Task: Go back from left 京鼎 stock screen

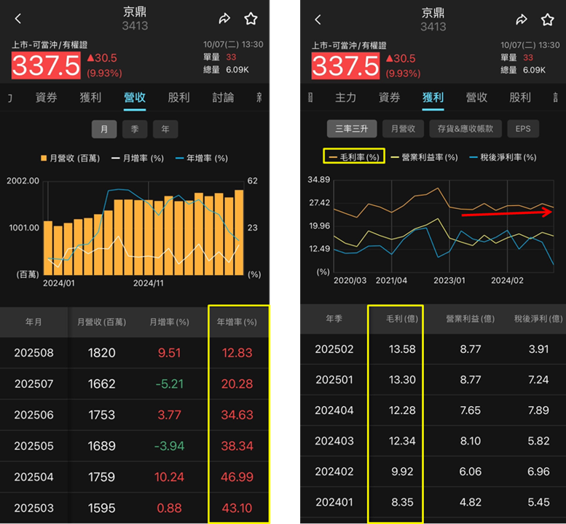Action: pyautogui.click(x=18, y=18)
